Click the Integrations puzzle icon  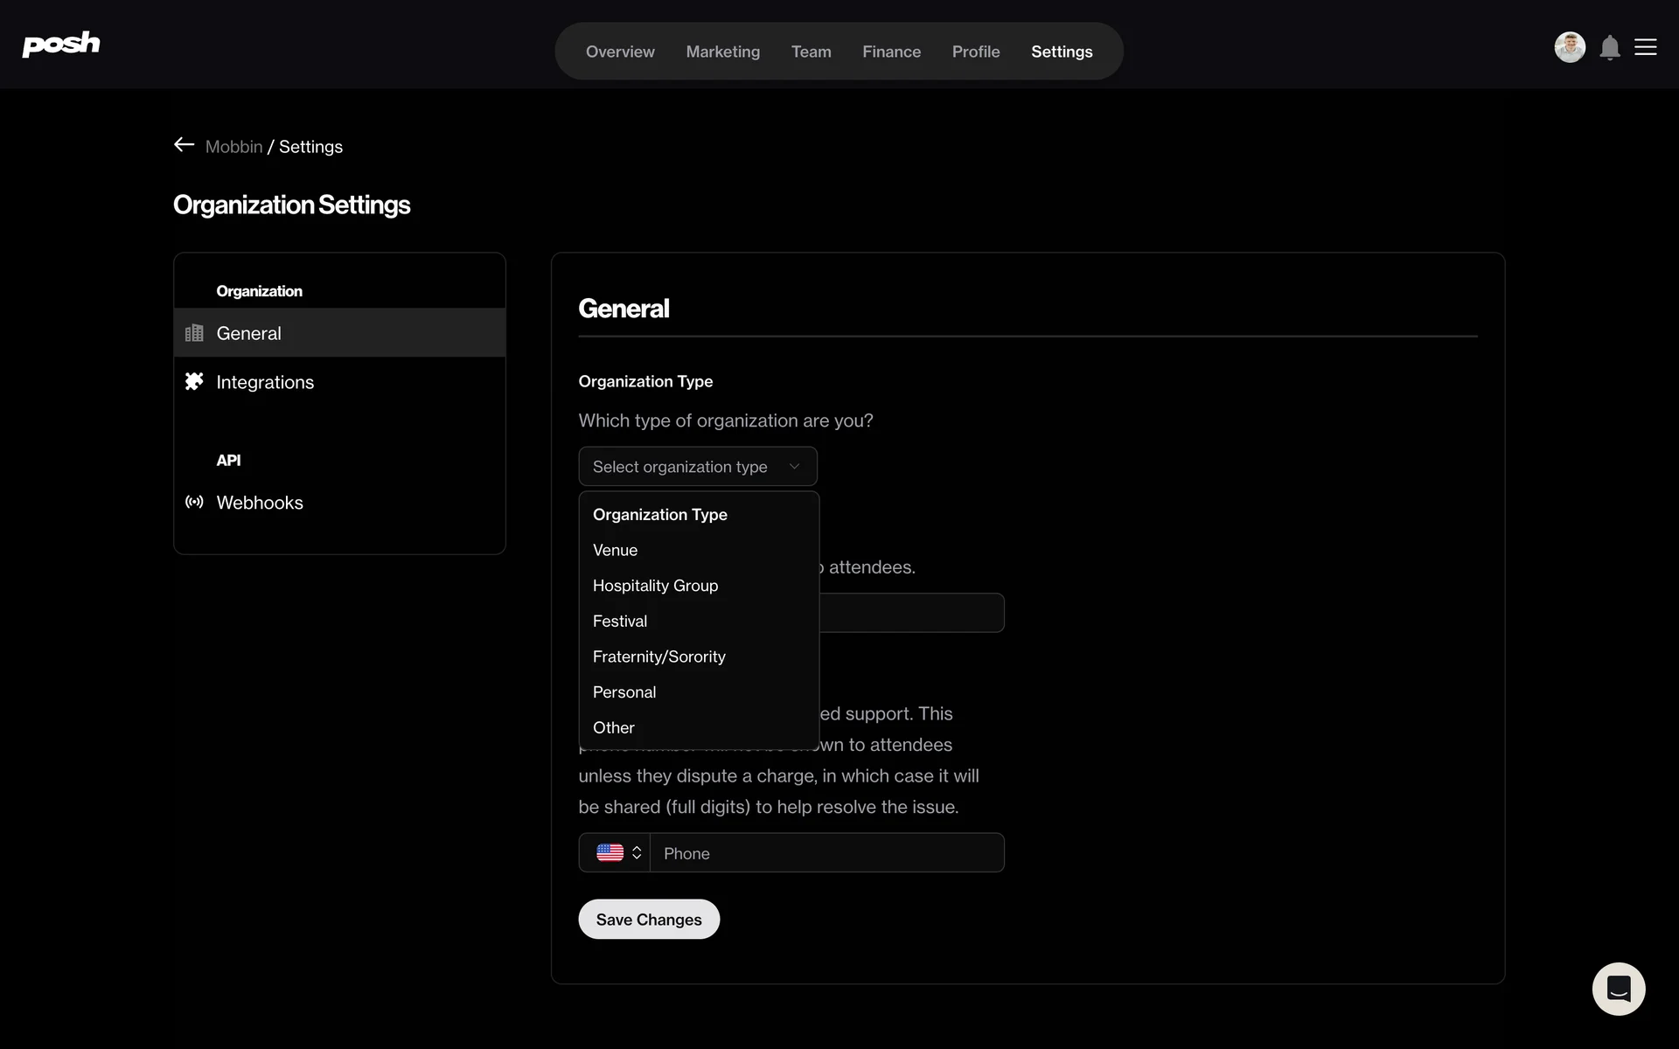[x=194, y=381]
